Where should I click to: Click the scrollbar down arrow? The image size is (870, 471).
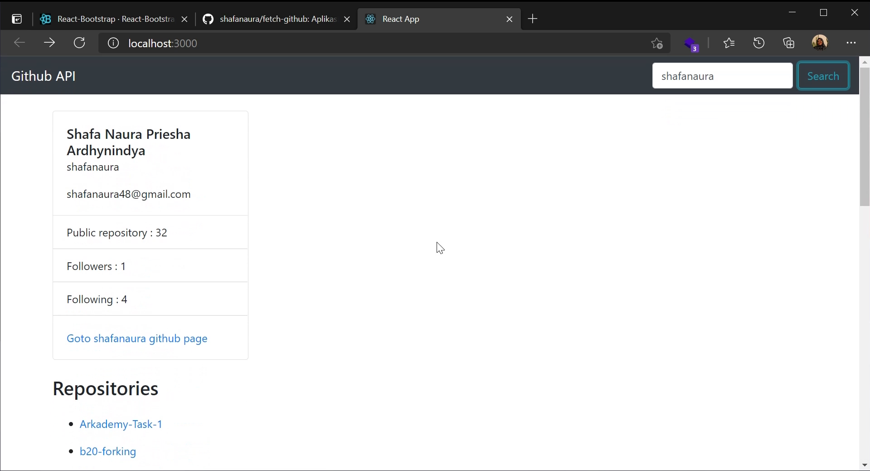click(865, 466)
